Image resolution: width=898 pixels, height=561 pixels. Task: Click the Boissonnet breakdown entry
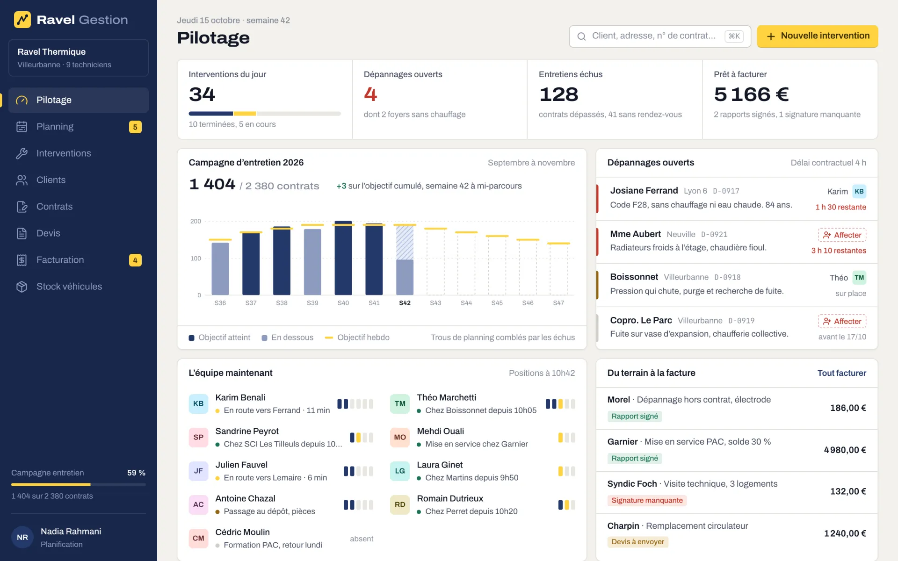tap(737, 285)
